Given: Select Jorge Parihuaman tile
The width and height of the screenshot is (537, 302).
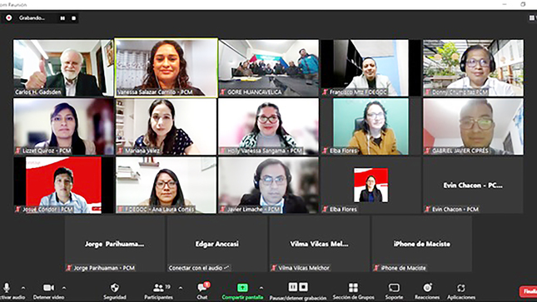Looking at the screenshot, I should [115, 244].
